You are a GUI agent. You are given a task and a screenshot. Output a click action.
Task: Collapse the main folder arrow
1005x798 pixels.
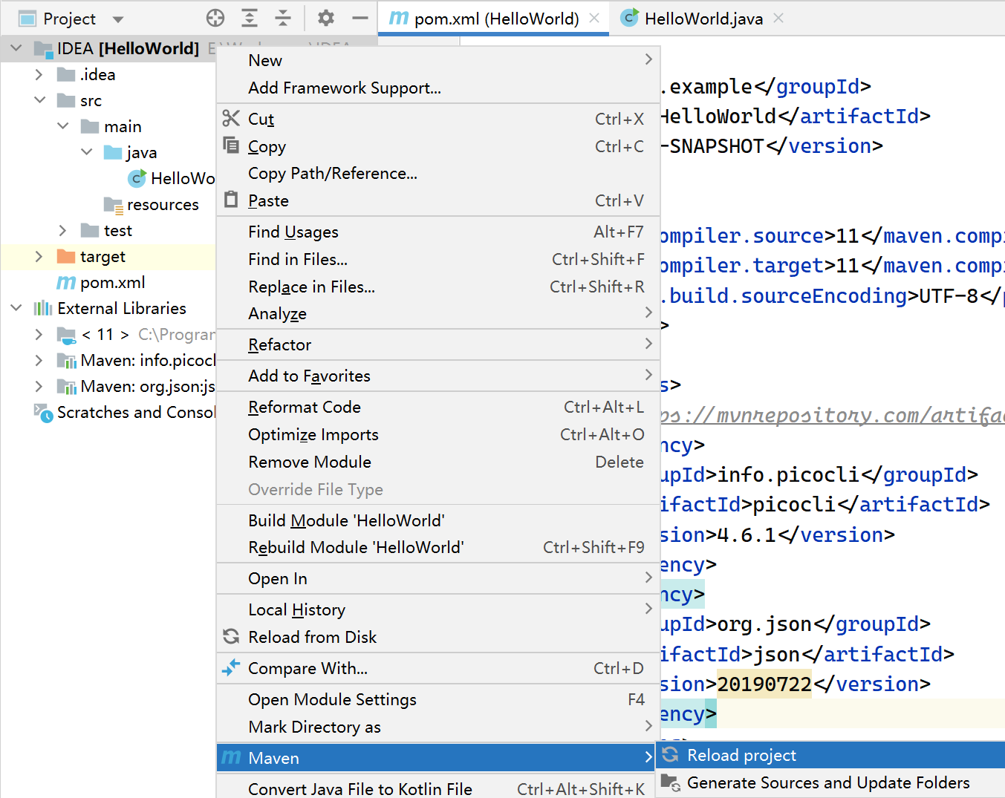click(63, 126)
